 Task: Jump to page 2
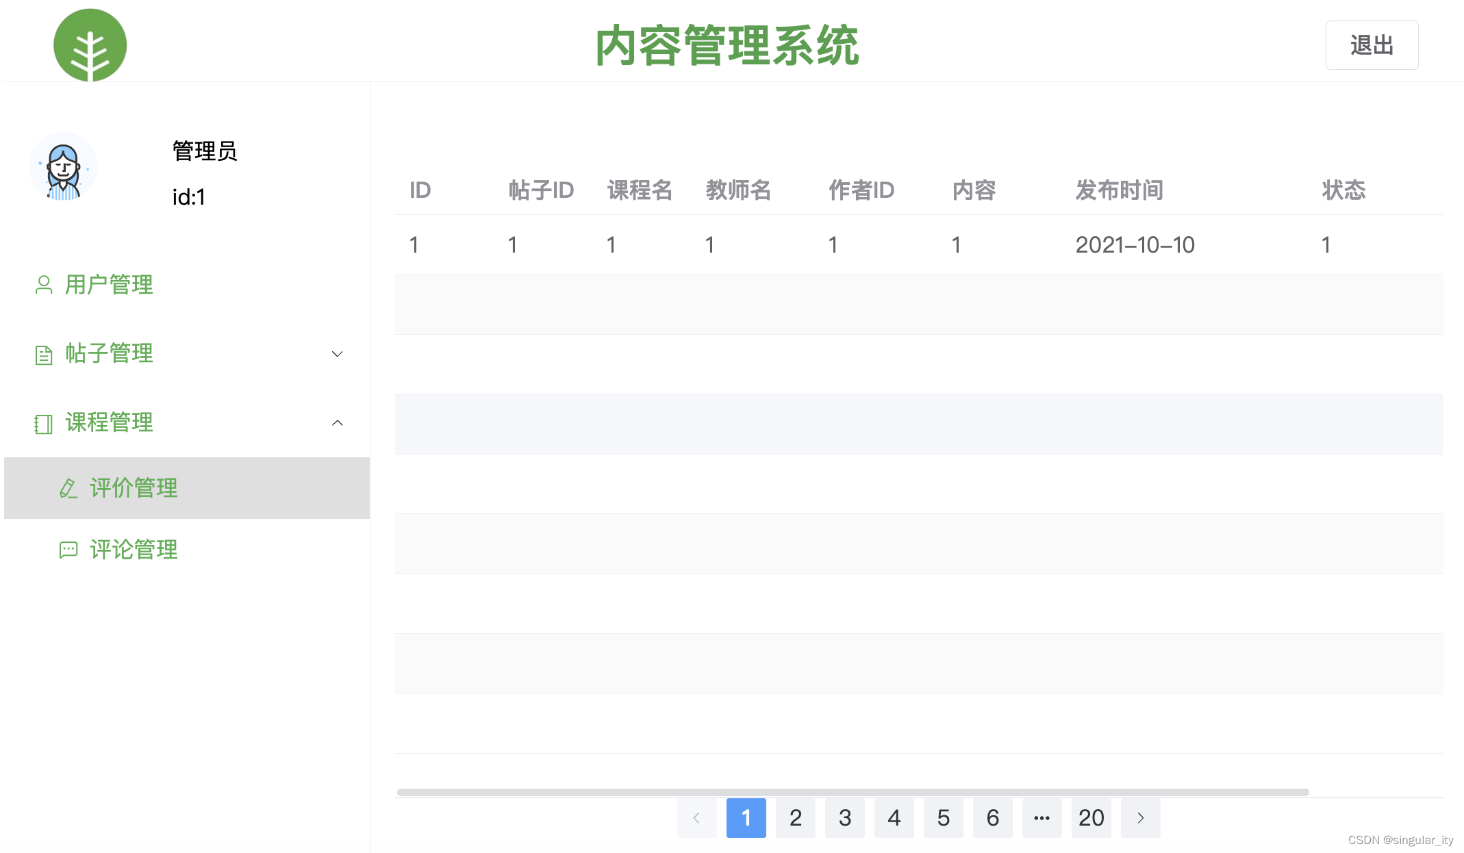tap(796, 817)
